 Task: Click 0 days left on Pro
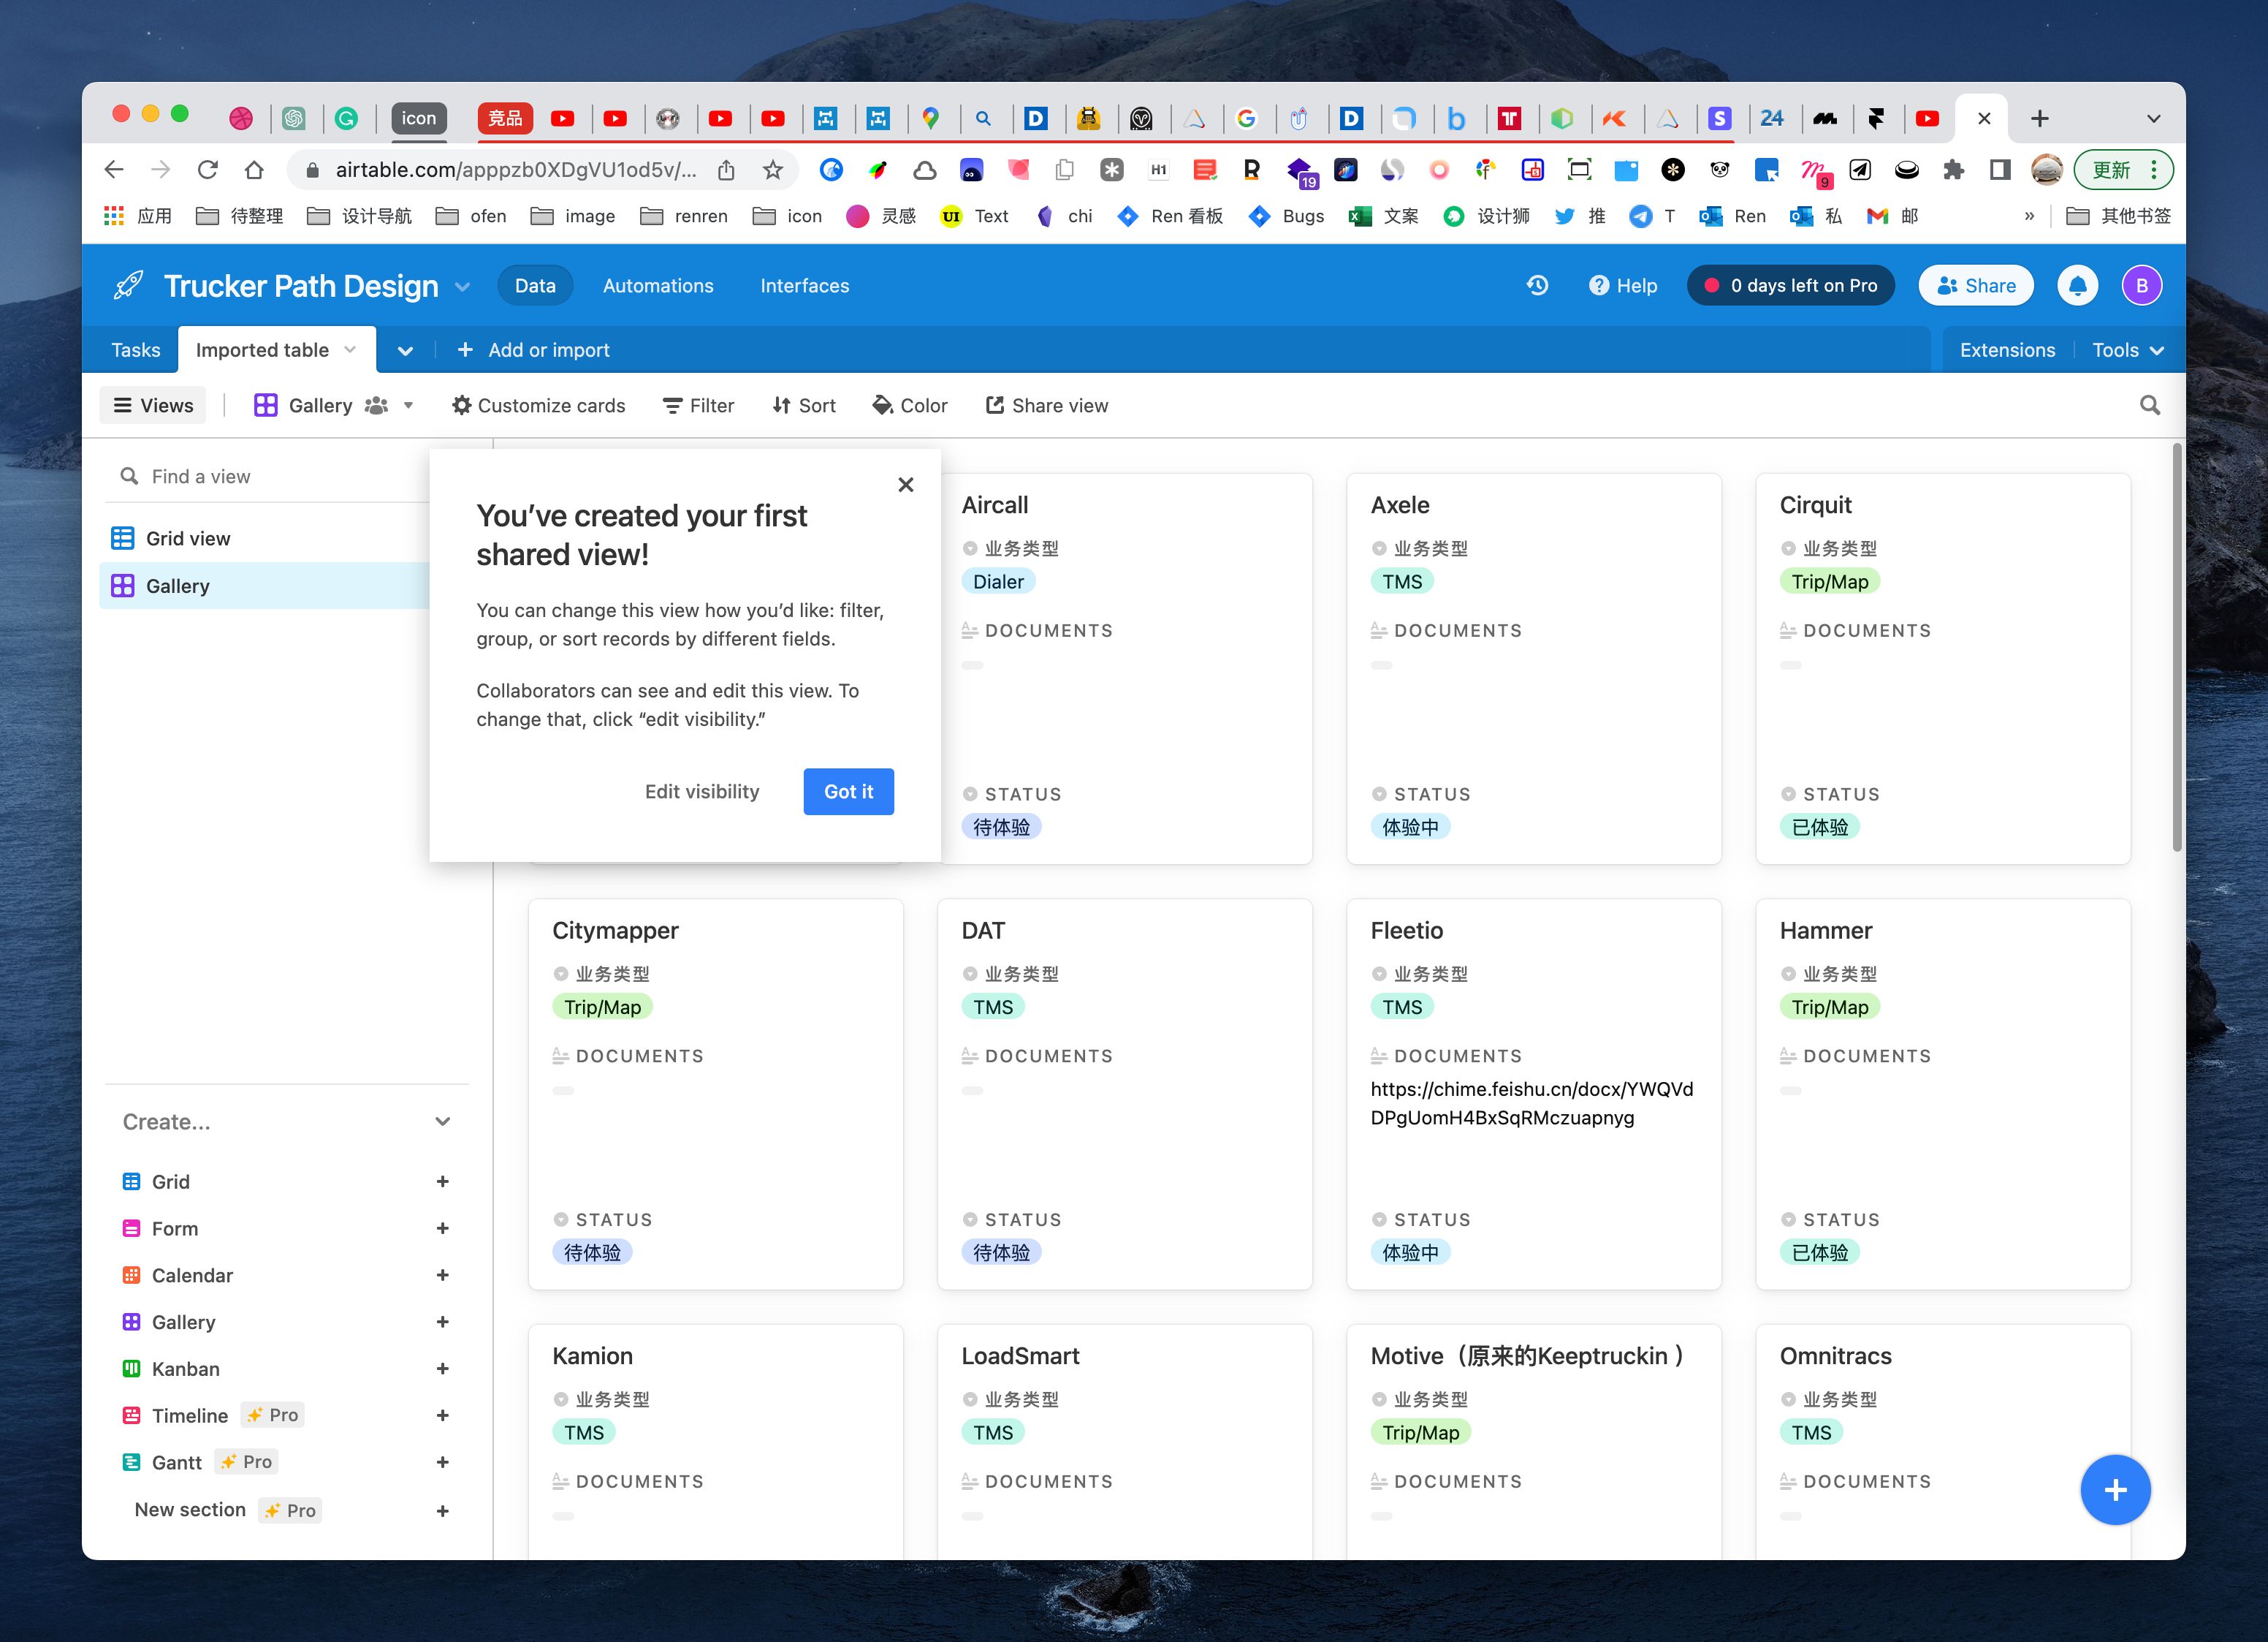point(1790,286)
